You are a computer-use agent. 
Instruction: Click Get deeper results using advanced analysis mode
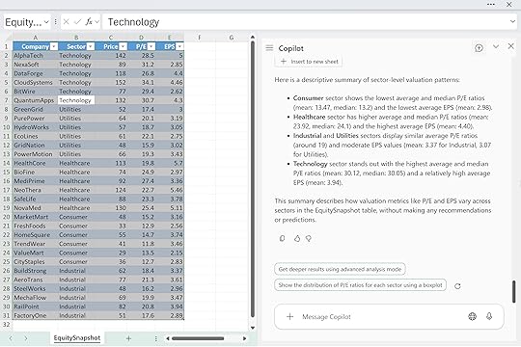[340, 269]
